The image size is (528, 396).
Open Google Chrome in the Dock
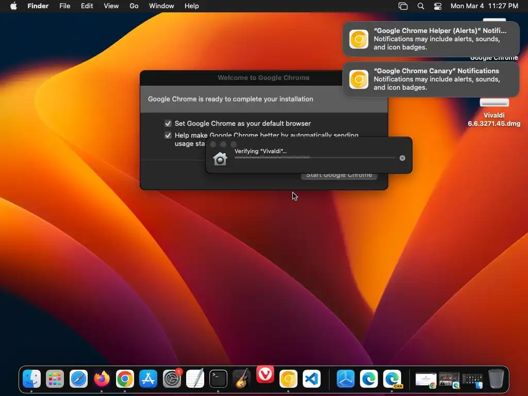(x=125, y=379)
